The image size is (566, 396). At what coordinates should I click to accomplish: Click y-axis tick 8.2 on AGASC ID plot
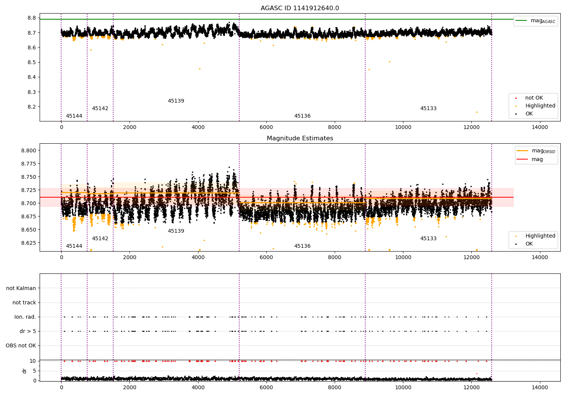click(x=32, y=107)
